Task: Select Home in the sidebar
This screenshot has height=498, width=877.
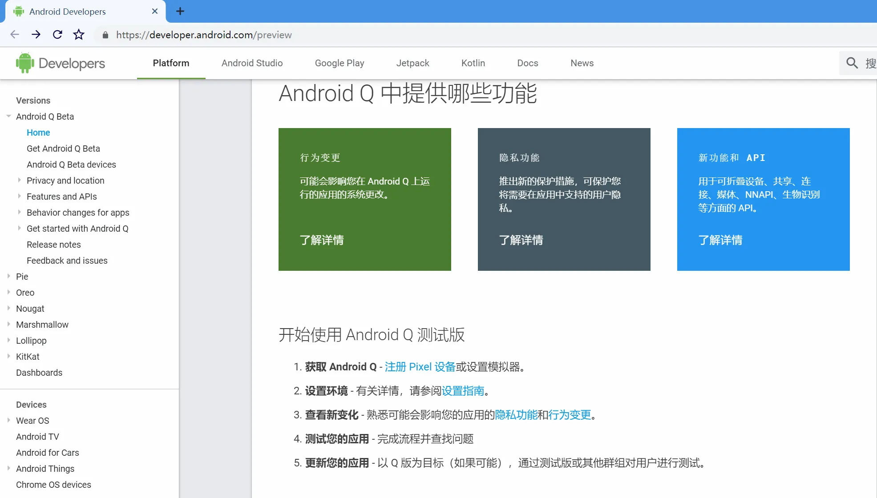Action: [x=38, y=133]
